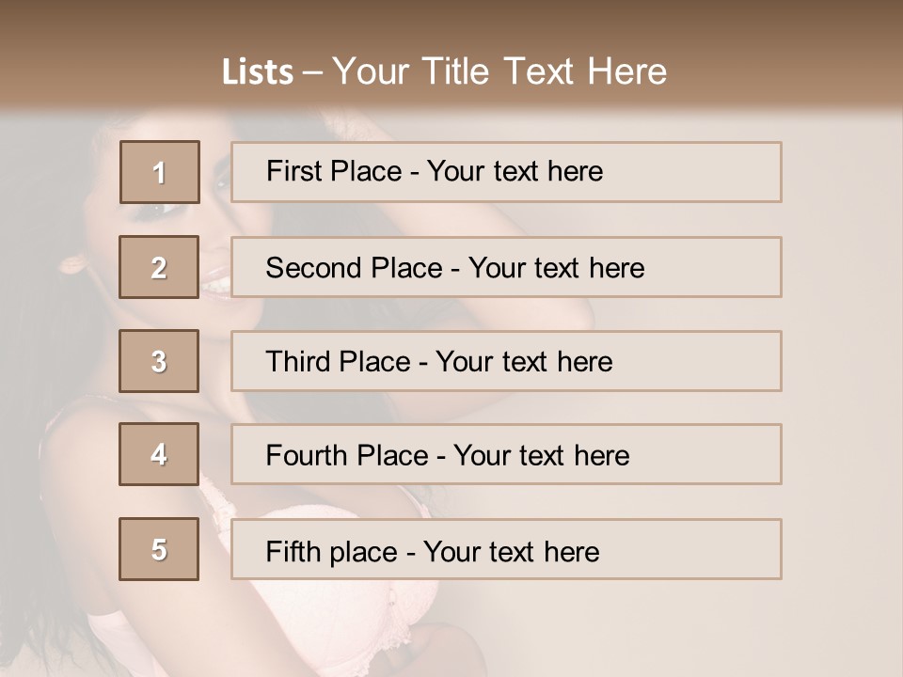Viewport: 903px width, 677px height.
Task: Place cursor on the word 'Fourth'
Action: click(x=299, y=455)
